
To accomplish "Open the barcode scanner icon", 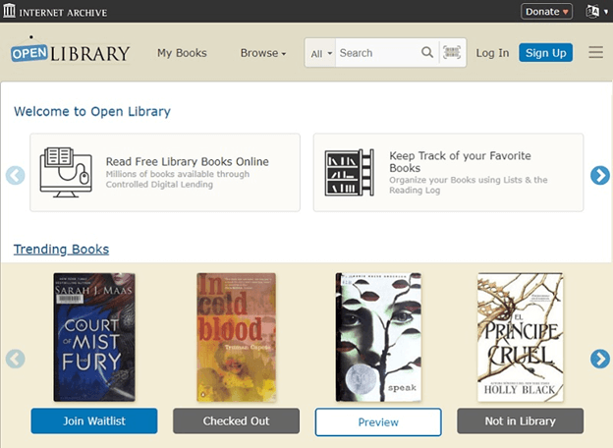I will point(452,53).
